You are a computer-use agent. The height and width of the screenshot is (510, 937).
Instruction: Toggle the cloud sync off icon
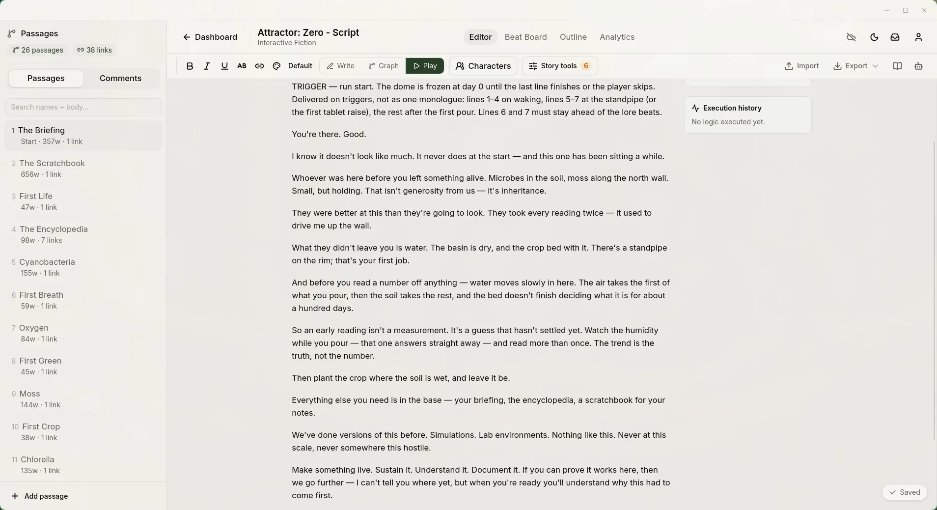(851, 37)
